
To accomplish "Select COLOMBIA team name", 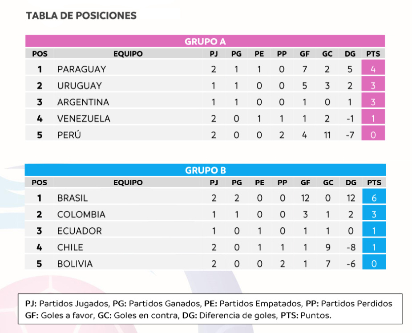I will coord(81,214).
